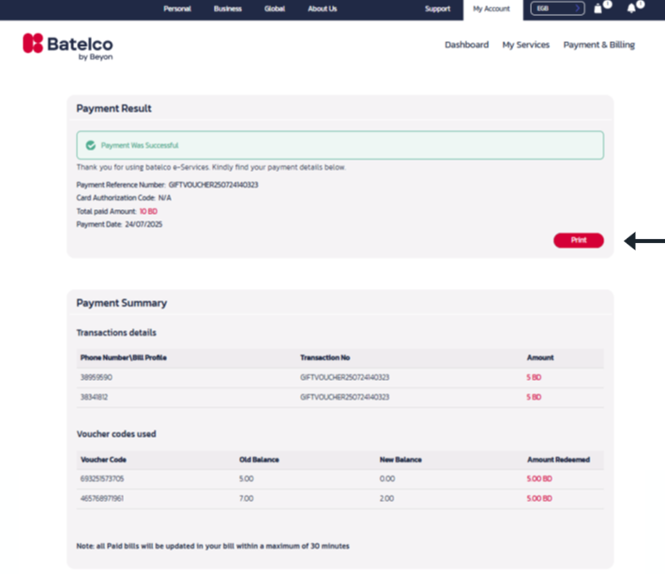Click the Transaction No column header
The width and height of the screenshot is (665, 574).
pyautogui.click(x=325, y=357)
